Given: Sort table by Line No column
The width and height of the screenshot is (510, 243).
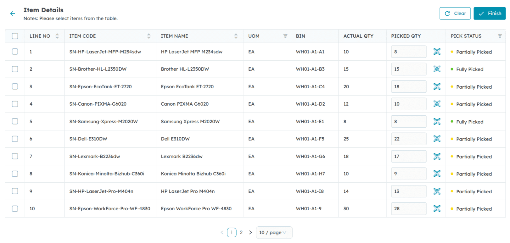Looking at the screenshot, I should click(57, 36).
